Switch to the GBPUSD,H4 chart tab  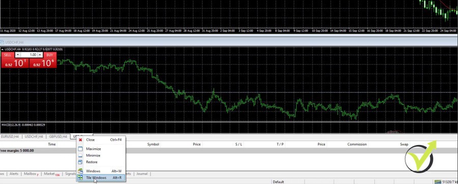point(58,136)
